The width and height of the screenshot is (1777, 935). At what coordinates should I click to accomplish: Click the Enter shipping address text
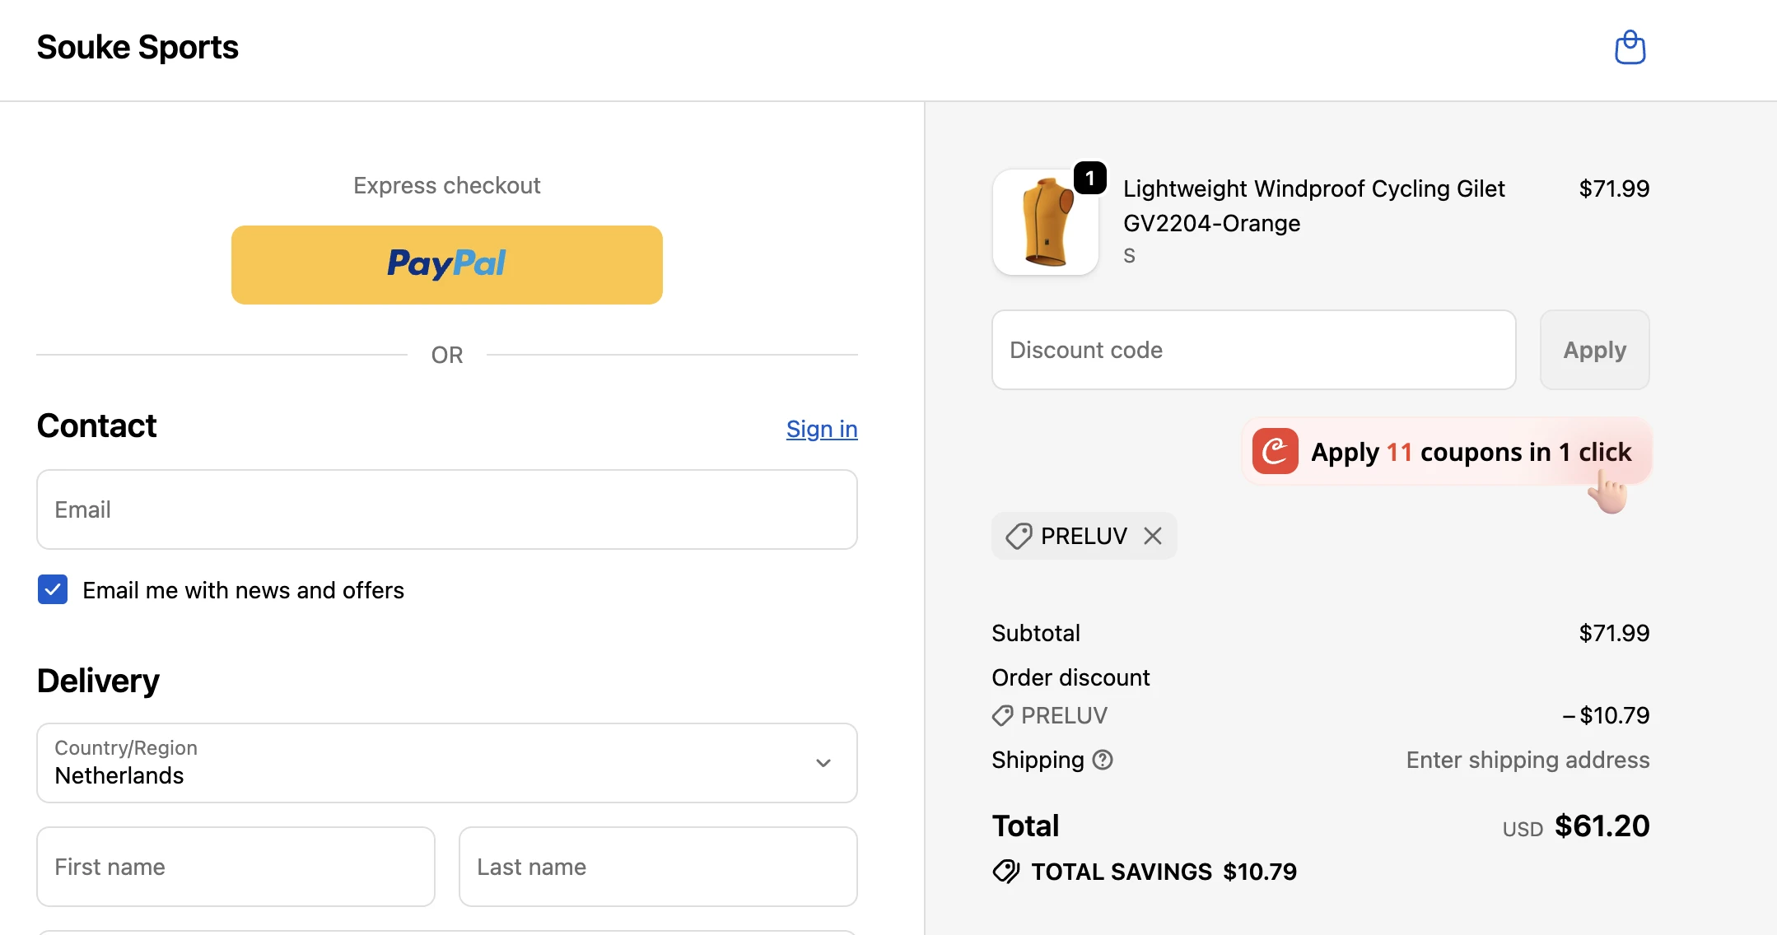coord(1527,760)
